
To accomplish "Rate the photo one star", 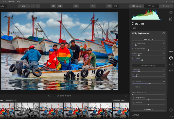I will click(61, 96).
